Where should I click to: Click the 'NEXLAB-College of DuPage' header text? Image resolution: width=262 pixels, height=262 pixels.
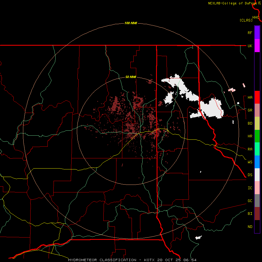click(232, 3)
